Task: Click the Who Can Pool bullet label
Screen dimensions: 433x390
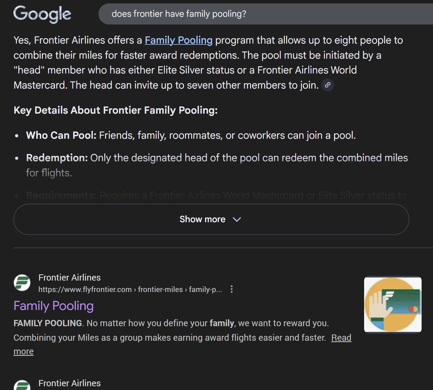Action: (61, 135)
